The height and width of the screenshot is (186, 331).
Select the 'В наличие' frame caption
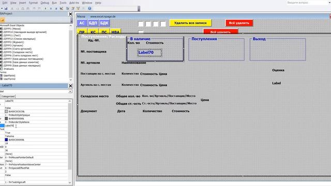[x=140, y=39]
